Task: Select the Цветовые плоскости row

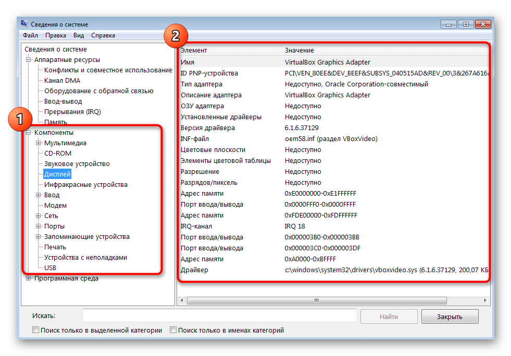Action: tap(334, 150)
